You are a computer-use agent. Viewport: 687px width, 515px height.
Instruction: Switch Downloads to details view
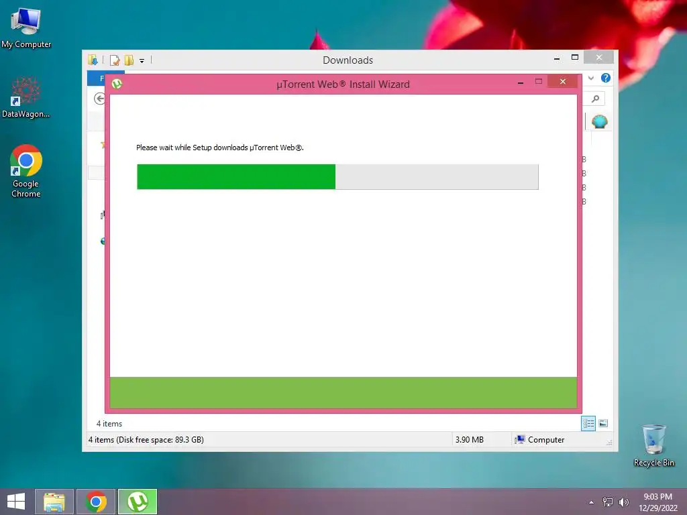[x=588, y=423]
